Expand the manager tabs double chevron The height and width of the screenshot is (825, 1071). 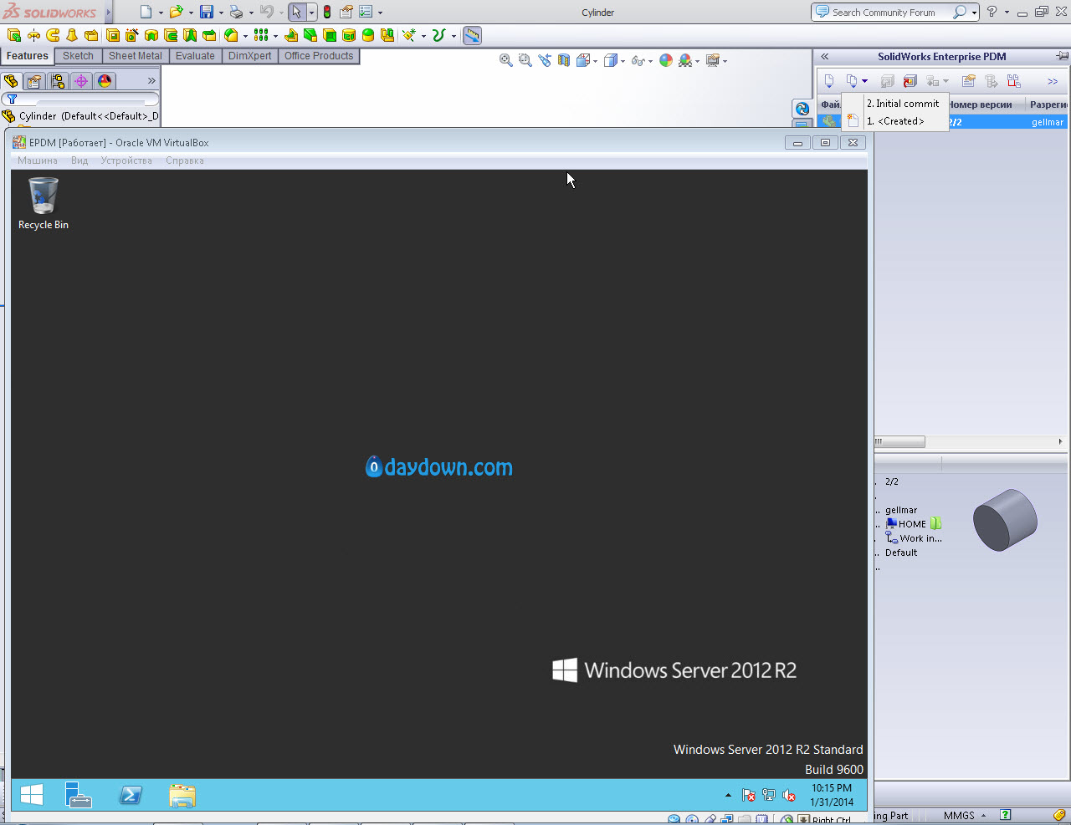(x=151, y=81)
